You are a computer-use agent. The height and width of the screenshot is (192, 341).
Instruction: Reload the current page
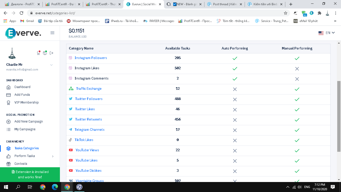[x=21, y=13]
